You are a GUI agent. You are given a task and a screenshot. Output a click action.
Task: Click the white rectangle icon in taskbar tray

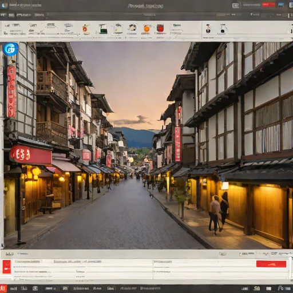point(268,288)
